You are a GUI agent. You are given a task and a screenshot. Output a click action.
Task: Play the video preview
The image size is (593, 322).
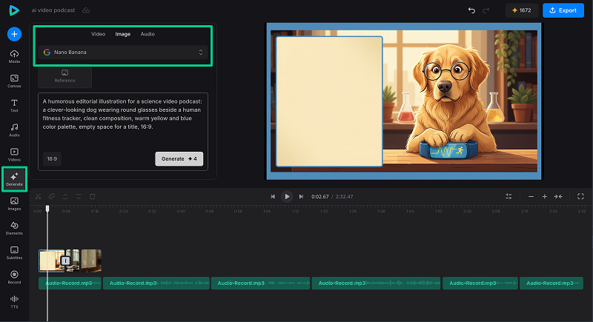(x=287, y=197)
